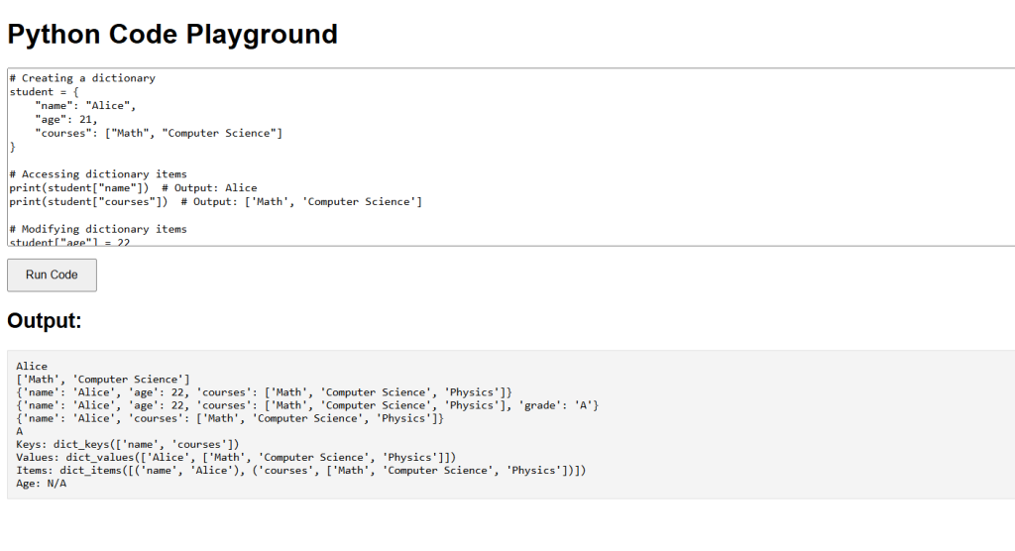This screenshot has height=551, width=1015.
Task: Click output line "['Math', 'Computer Science']"
Action: click(x=103, y=380)
